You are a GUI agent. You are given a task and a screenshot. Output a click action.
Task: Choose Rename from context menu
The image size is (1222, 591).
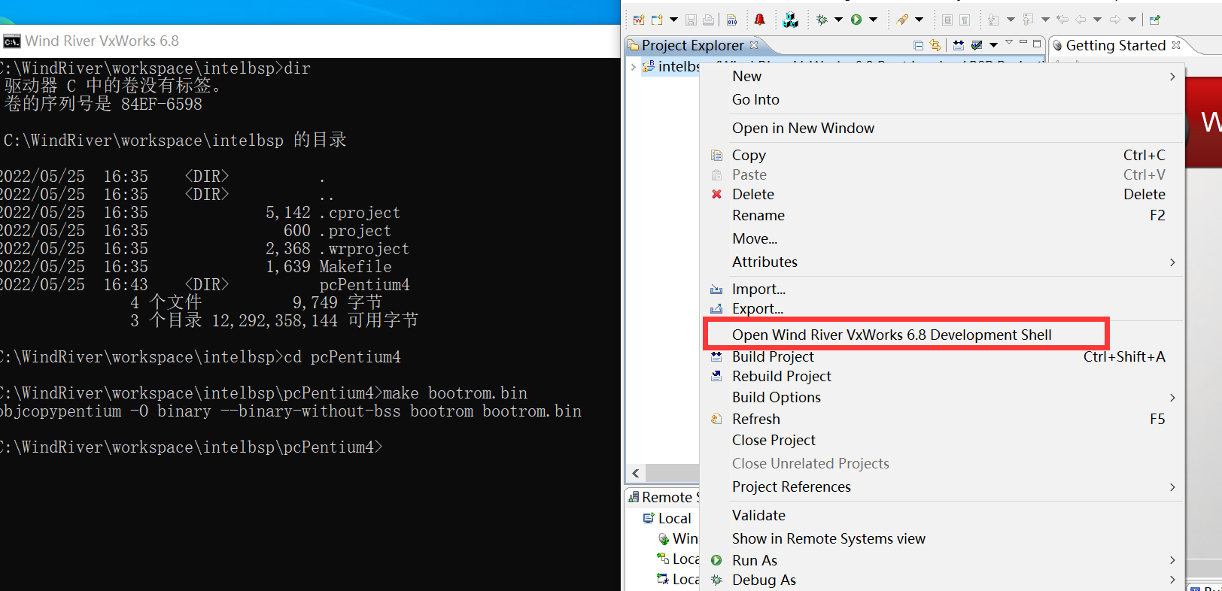pos(941,215)
